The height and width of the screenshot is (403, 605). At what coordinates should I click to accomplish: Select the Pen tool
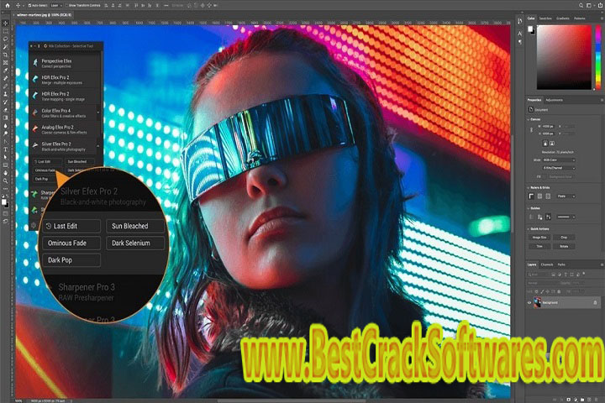click(5, 142)
